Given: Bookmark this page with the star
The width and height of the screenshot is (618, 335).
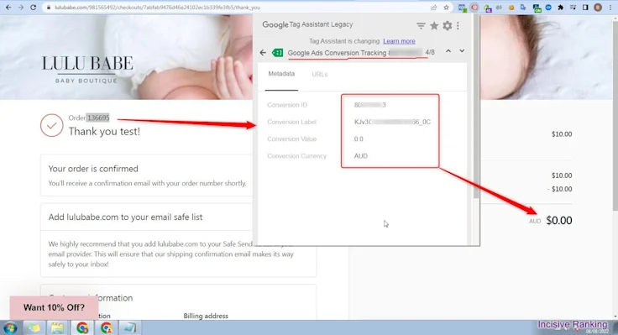Looking at the screenshot, I should (x=446, y=8).
